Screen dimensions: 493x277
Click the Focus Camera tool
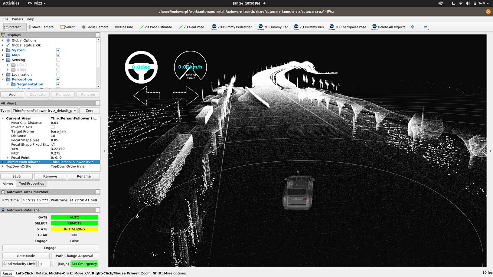95,27
